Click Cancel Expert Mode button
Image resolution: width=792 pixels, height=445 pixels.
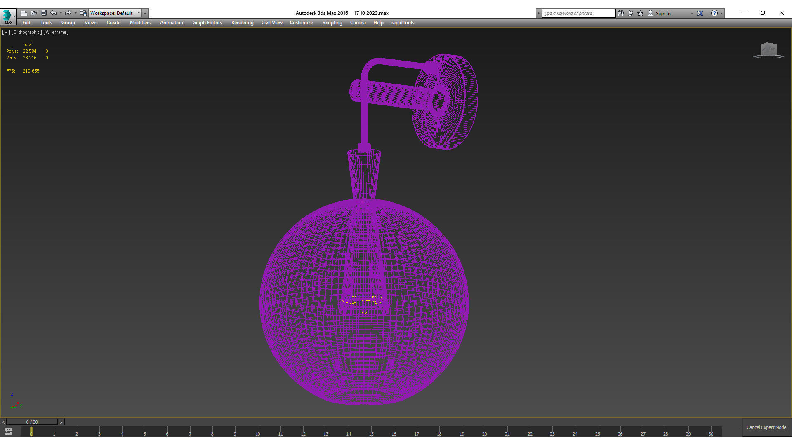[x=766, y=427]
